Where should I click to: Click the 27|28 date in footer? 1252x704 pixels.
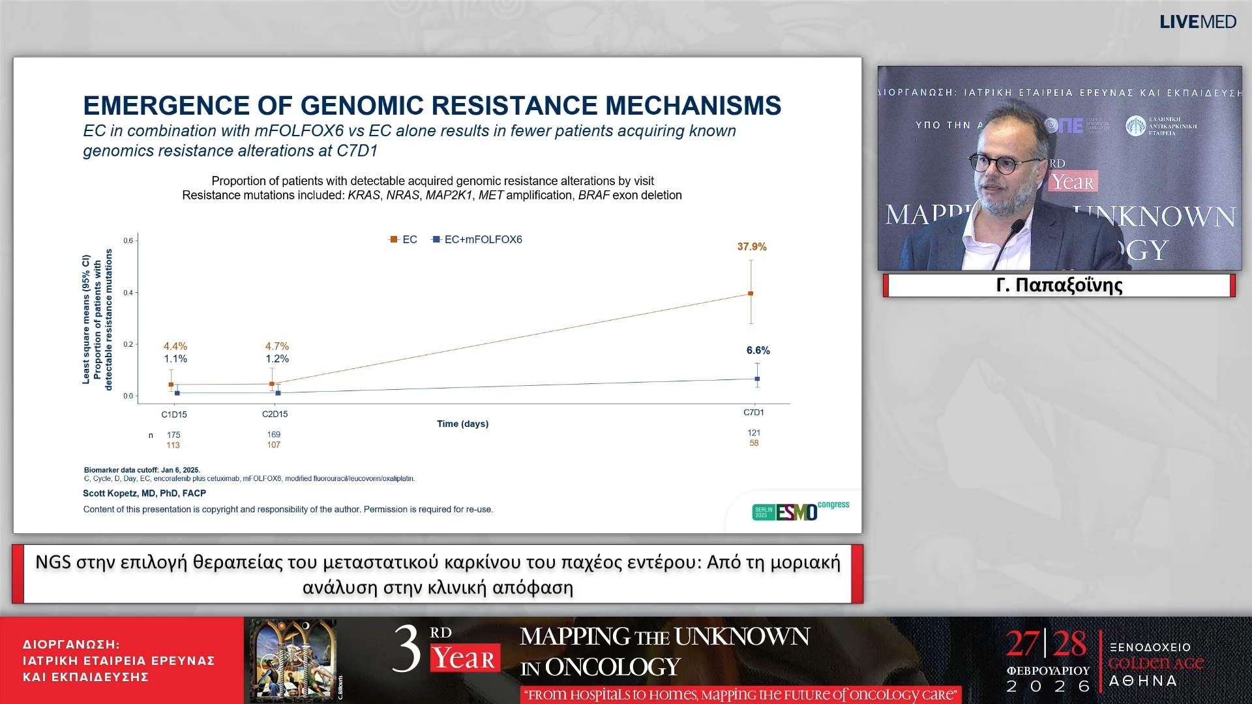[1046, 644]
